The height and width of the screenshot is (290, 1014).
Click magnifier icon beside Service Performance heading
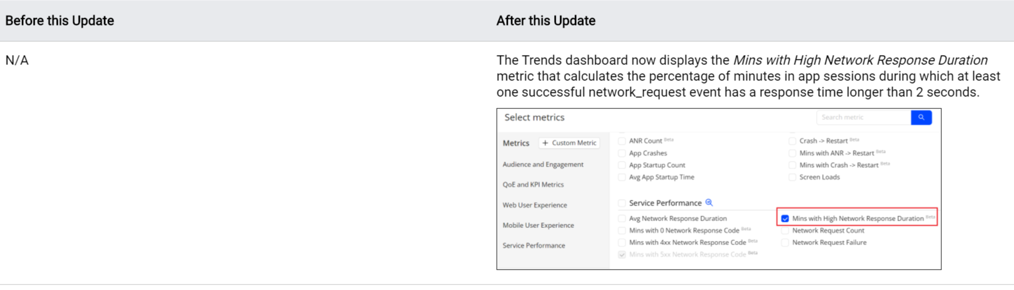pos(709,203)
